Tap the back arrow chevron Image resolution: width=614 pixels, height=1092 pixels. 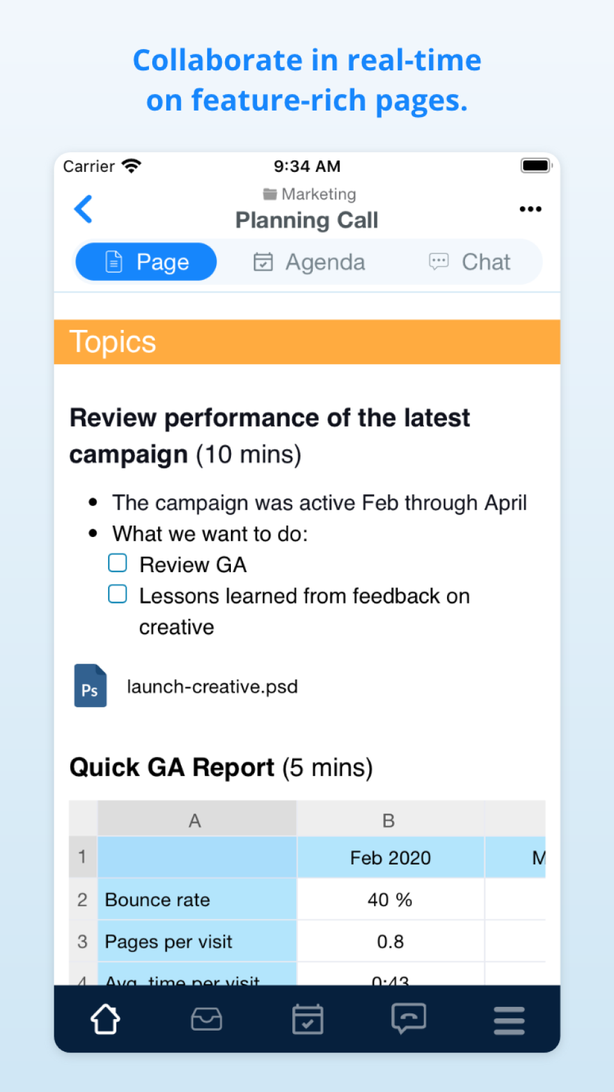(x=84, y=209)
